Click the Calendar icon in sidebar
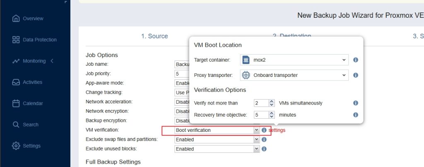 click(16, 103)
